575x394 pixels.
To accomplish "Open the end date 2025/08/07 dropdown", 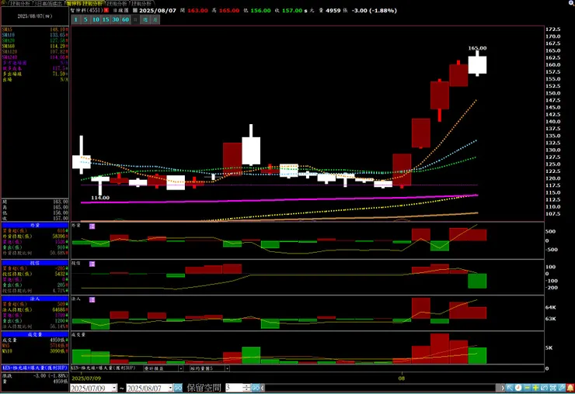I will coord(170,388).
